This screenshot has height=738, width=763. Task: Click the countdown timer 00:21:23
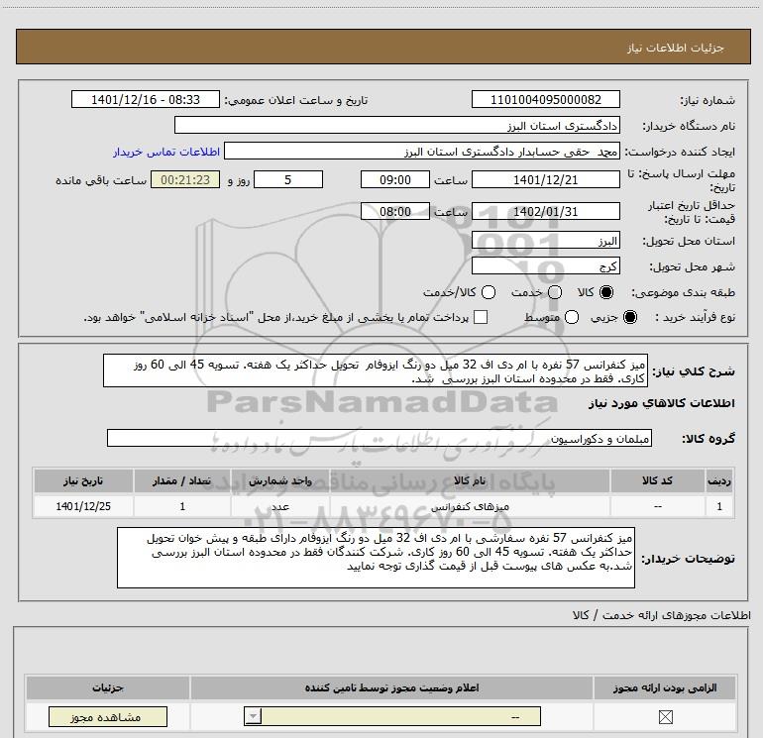point(185,179)
